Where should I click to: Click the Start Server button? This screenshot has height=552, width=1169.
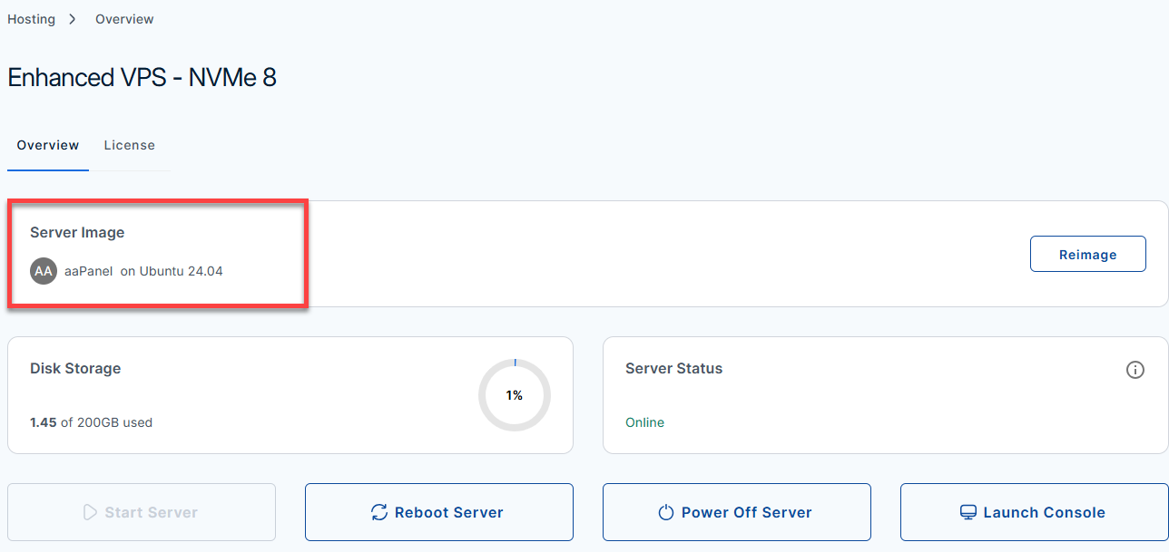[142, 512]
